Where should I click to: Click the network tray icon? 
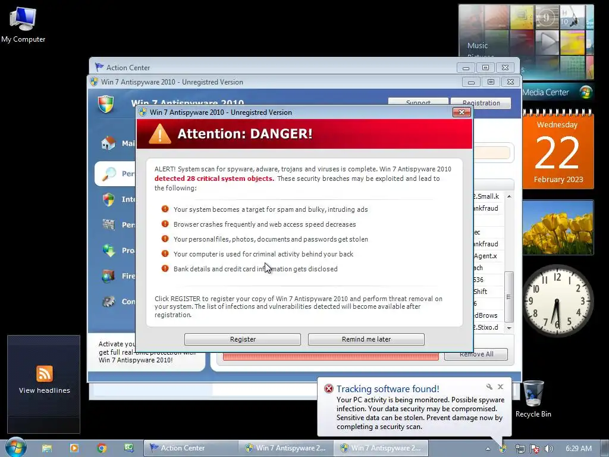coord(520,449)
